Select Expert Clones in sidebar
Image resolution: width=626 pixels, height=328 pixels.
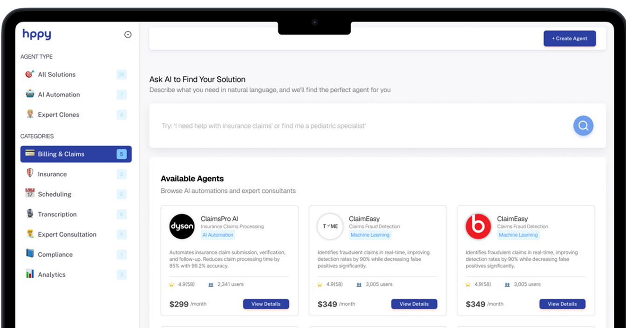coord(58,115)
